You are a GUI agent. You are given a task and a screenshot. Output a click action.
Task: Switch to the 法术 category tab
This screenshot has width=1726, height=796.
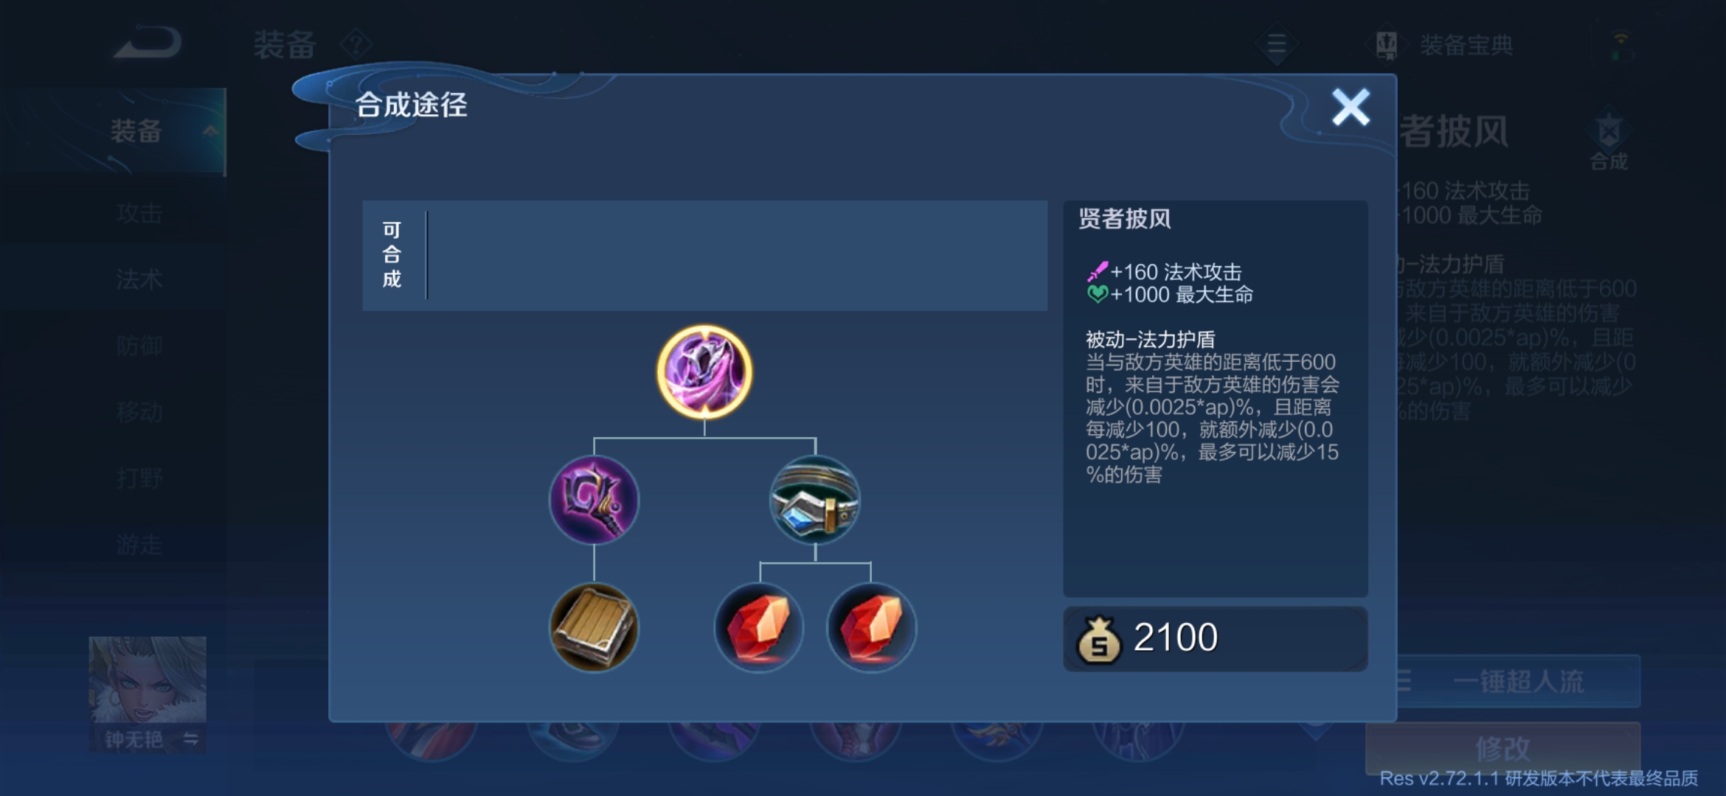click(x=139, y=280)
